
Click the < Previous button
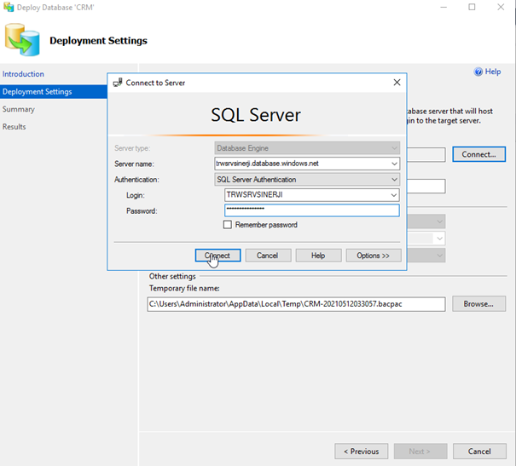(x=362, y=452)
